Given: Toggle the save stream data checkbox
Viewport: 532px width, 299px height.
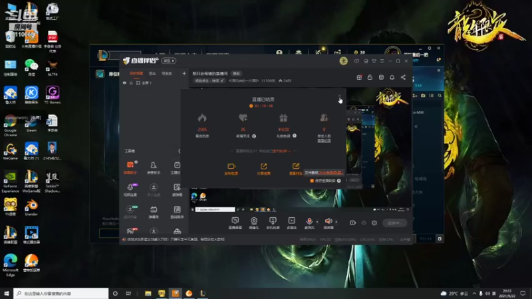Looking at the screenshot, I should coord(312,181).
